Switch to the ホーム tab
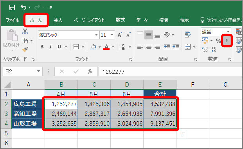 (36, 20)
